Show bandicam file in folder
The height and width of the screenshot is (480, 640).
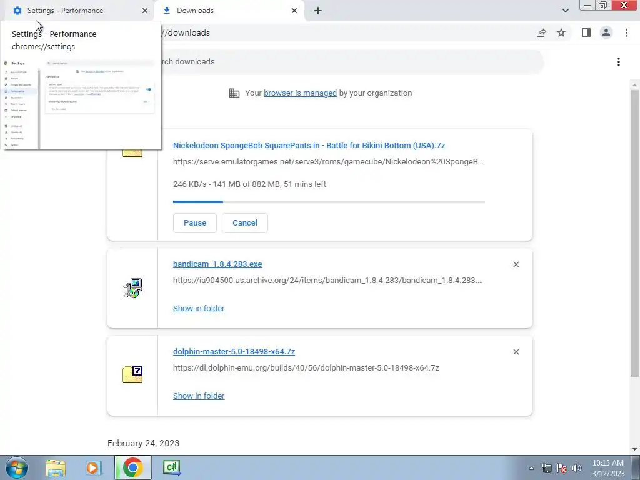tap(199, 309)
